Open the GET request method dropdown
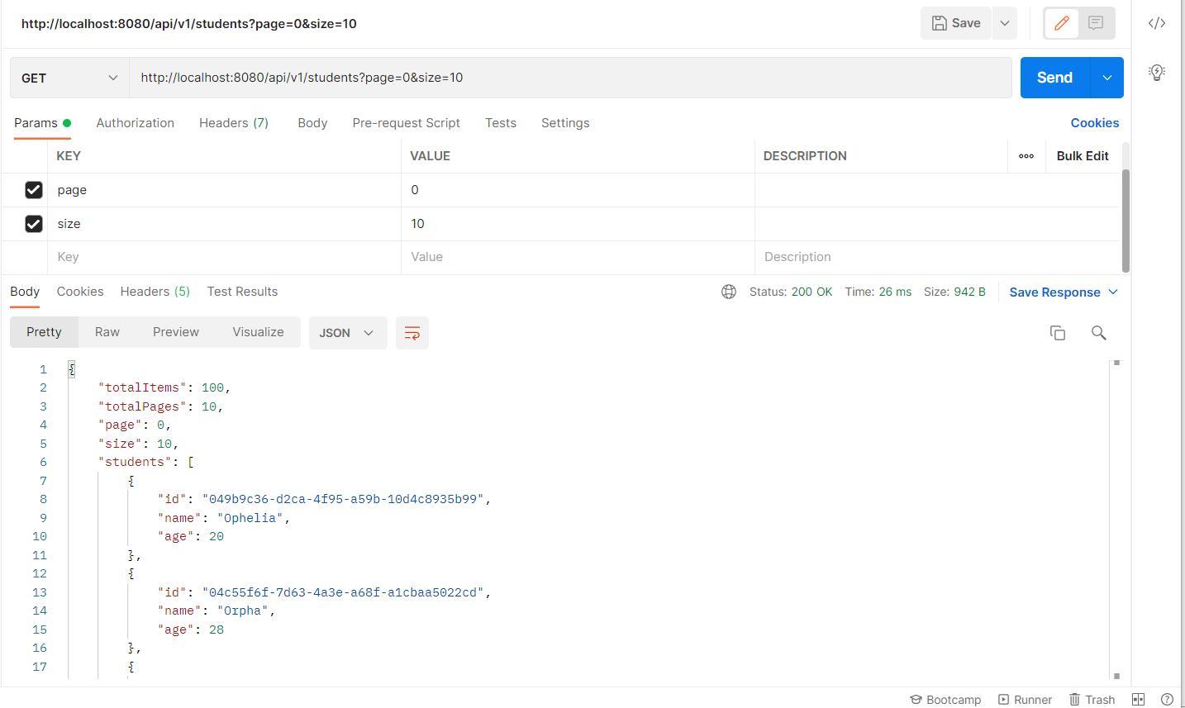The height and width of the screenshot is (708, 1185). [x=69, y=77]
